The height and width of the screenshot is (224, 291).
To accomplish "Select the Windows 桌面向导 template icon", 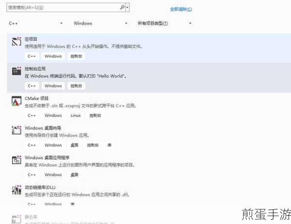I will [x=16, y=130].
